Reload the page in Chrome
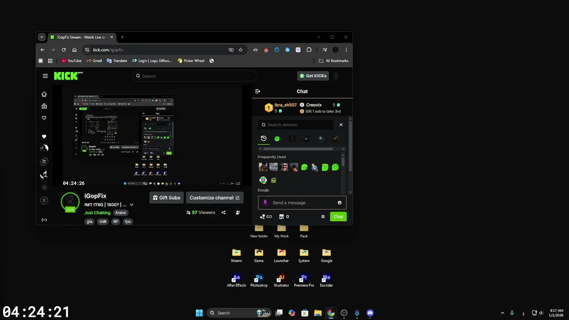The height and width of the screenshot is (320, 569). click(x=64, y=50)
